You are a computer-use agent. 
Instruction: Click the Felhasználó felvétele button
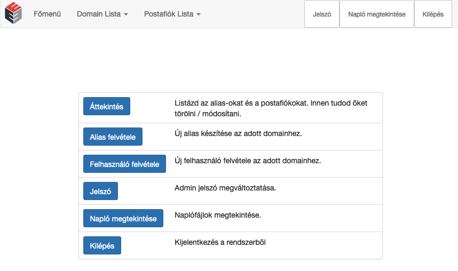[124, 164]
